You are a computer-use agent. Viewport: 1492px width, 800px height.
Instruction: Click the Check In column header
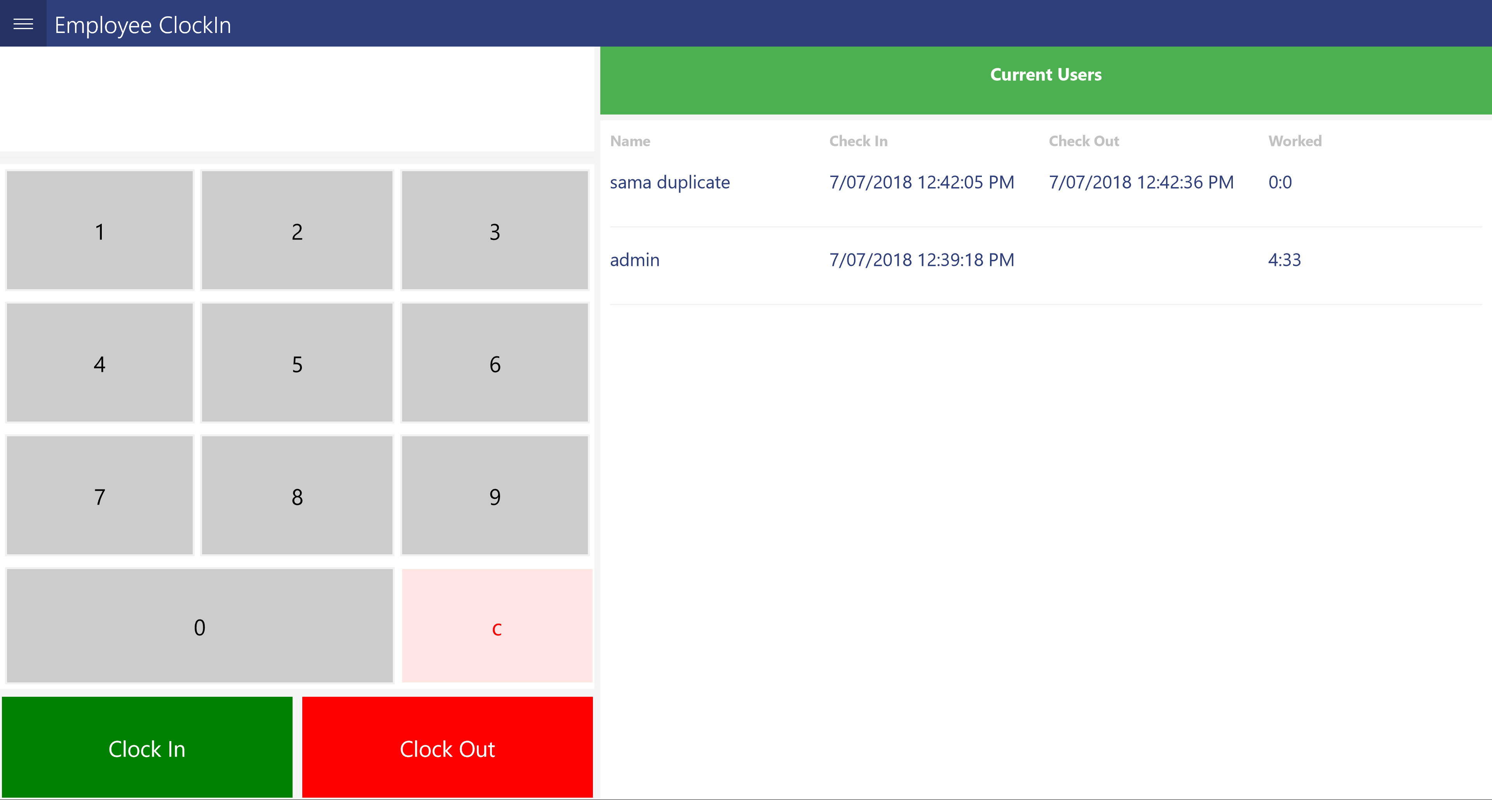[858, 141]
